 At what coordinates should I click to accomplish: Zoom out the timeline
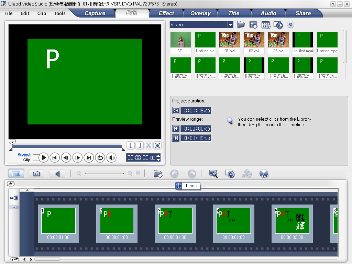click(79, 173)
